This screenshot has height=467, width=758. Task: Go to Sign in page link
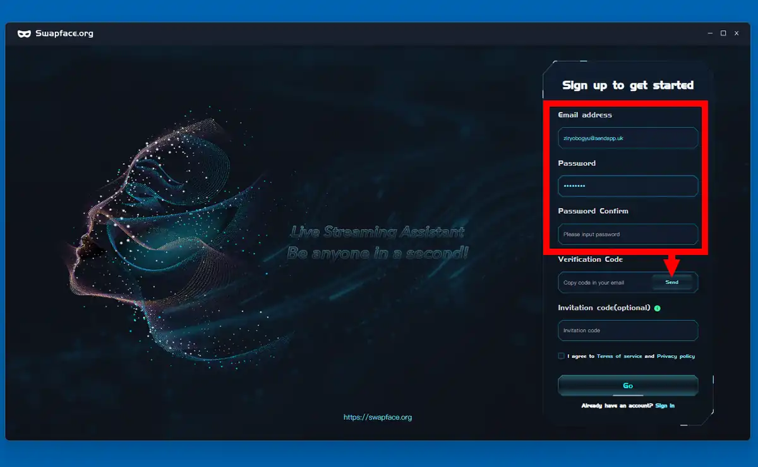[665, 405]
